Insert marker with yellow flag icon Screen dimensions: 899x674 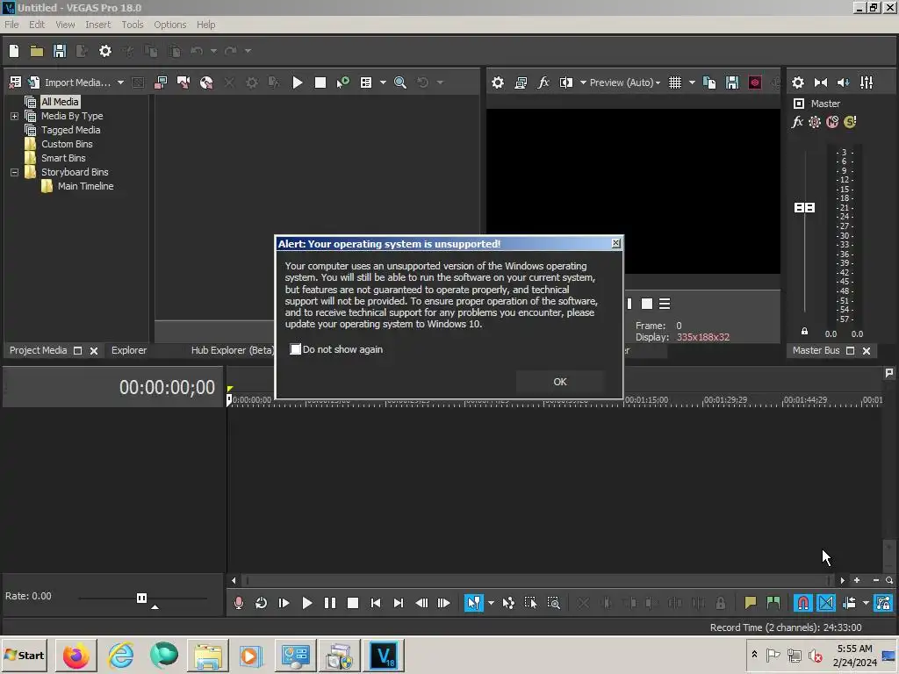pyautogui.click(x=750, y=603)
